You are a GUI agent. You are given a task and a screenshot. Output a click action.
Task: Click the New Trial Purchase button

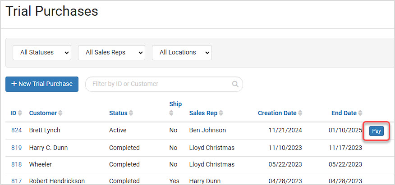tap(42, 84)
